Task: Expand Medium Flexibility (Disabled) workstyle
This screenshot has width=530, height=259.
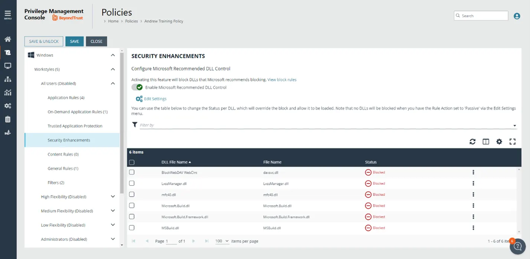Action: click(113, 211)
